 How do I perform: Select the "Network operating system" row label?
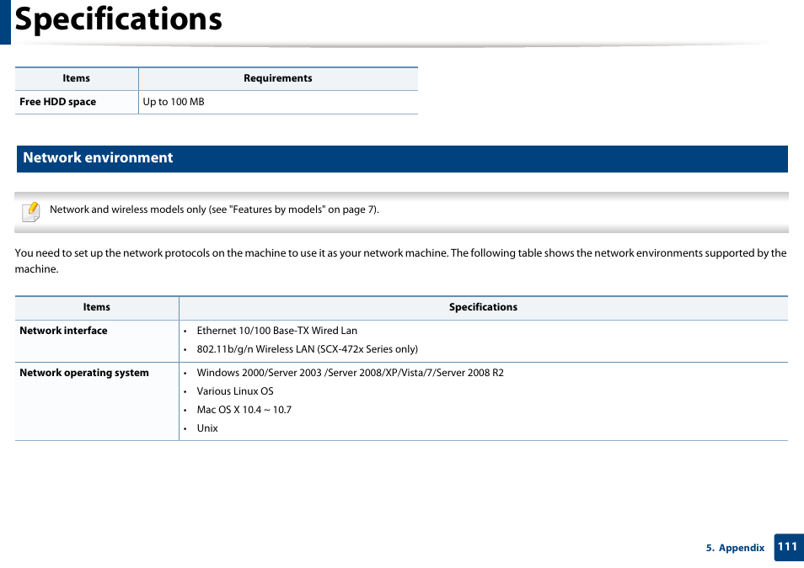84,373
